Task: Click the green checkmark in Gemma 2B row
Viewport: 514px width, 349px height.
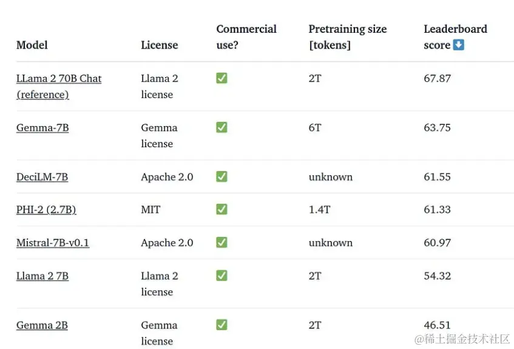Action: [x=221, y=325]
